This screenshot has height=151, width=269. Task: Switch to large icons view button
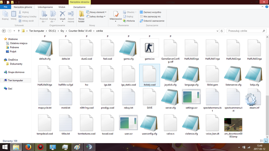coord(266,141)
